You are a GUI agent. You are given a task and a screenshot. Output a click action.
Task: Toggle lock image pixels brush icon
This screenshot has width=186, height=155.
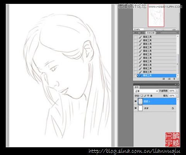(145, 96)
